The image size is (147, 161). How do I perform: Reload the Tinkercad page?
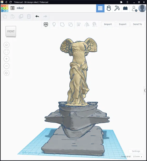(x=11, y=2)
